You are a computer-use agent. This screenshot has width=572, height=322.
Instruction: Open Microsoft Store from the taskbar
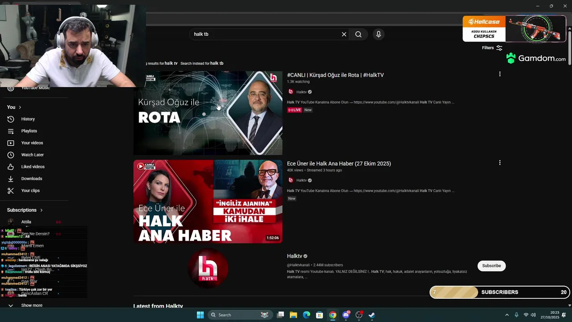[x=320, y=315]
